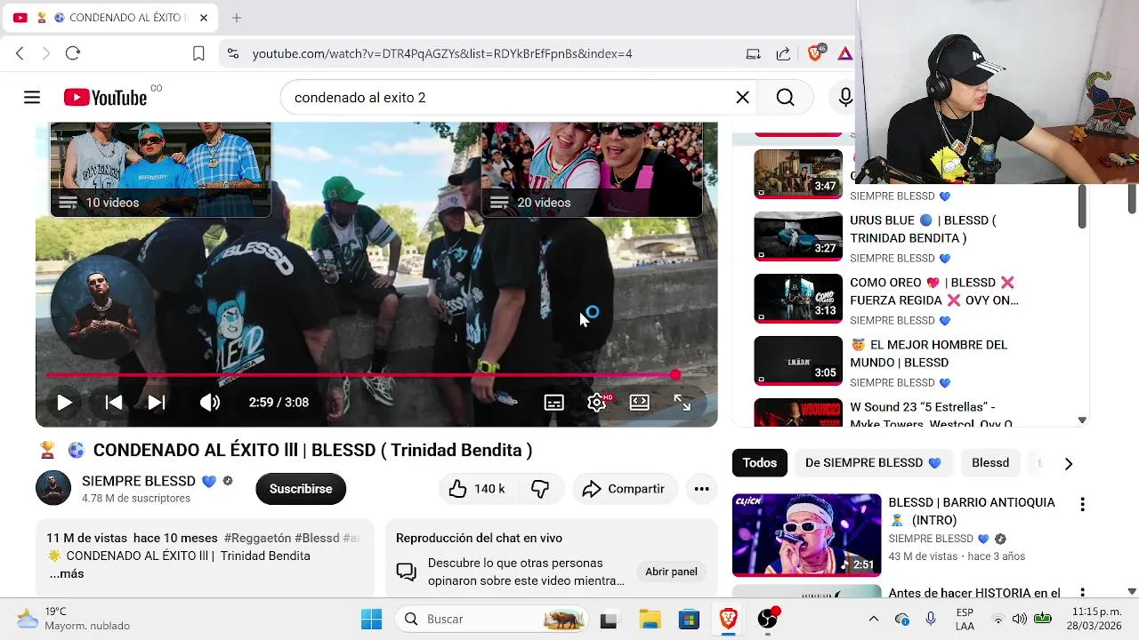Click the address bar URL

click(x=442, y=53)
